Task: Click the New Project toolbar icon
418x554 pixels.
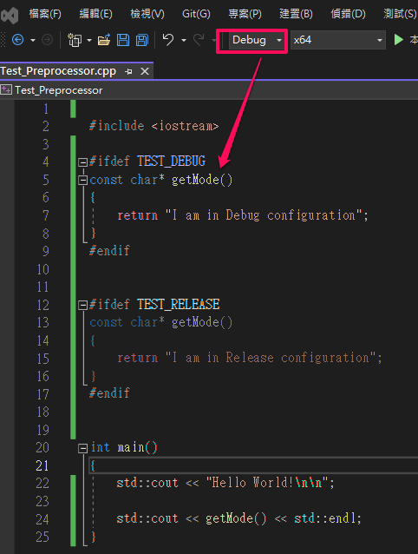Action: click(75, 40)
